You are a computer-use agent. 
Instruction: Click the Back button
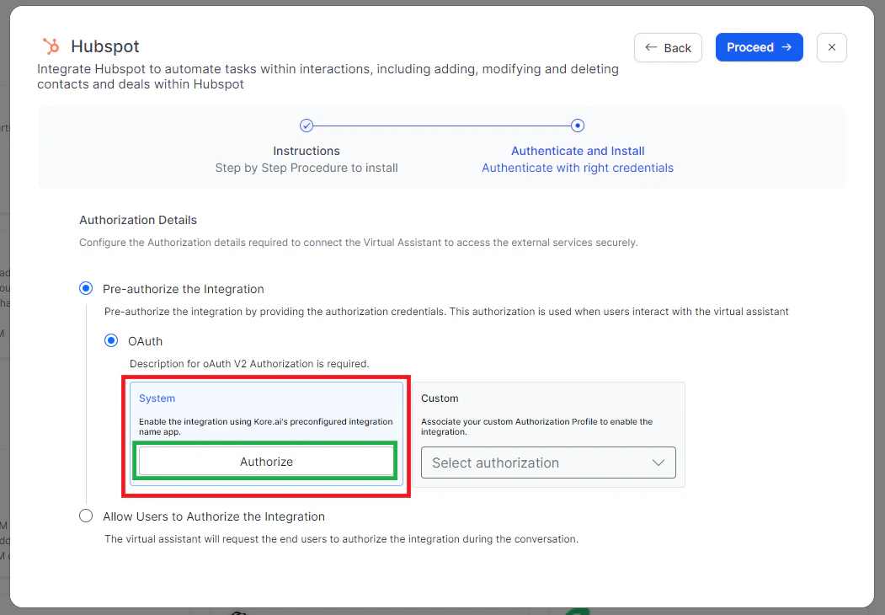point(668,47)
